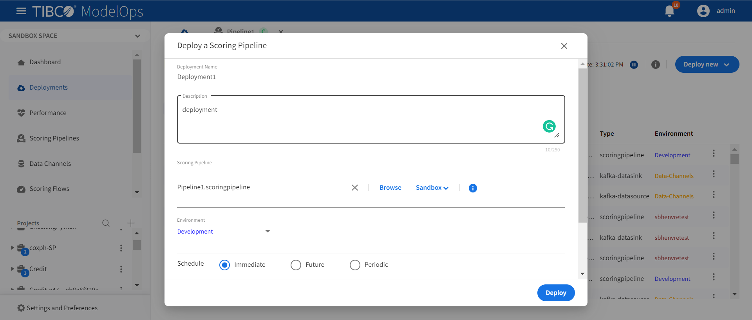Click the Browse link
Screen dimensions: 752x320
tap(390, 188)
